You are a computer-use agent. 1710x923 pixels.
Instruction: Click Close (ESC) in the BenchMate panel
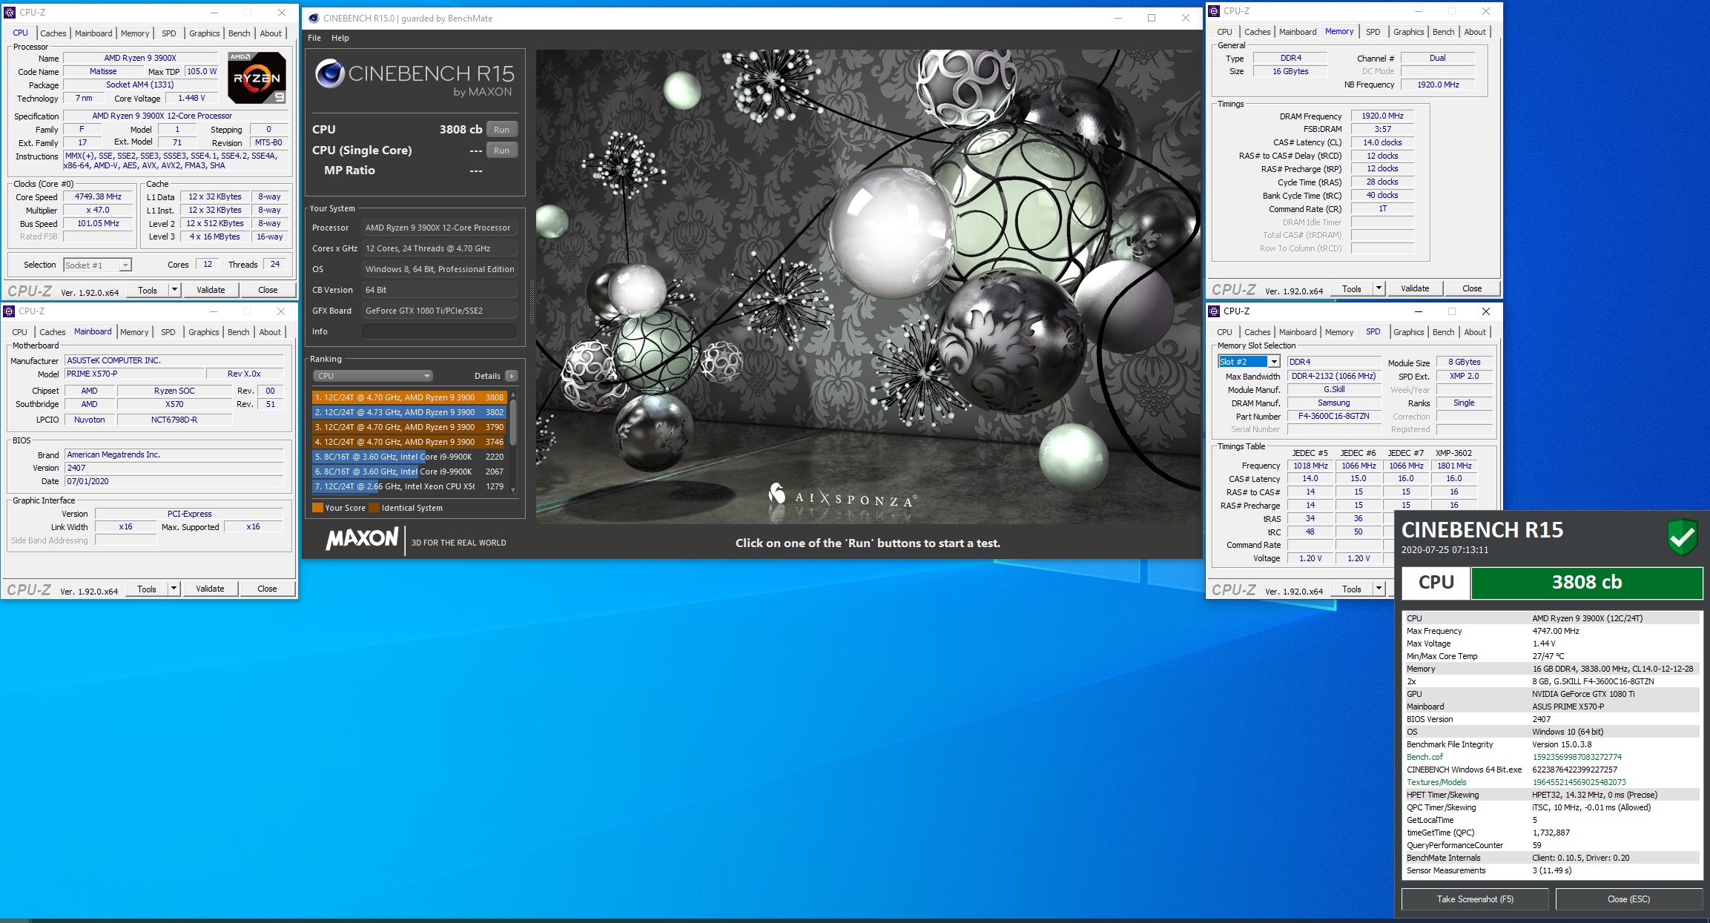1628,899
